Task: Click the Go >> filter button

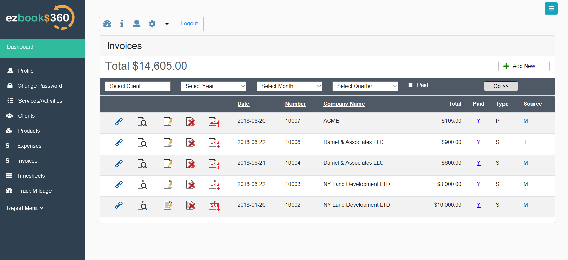Action: [x=501, y=86]
